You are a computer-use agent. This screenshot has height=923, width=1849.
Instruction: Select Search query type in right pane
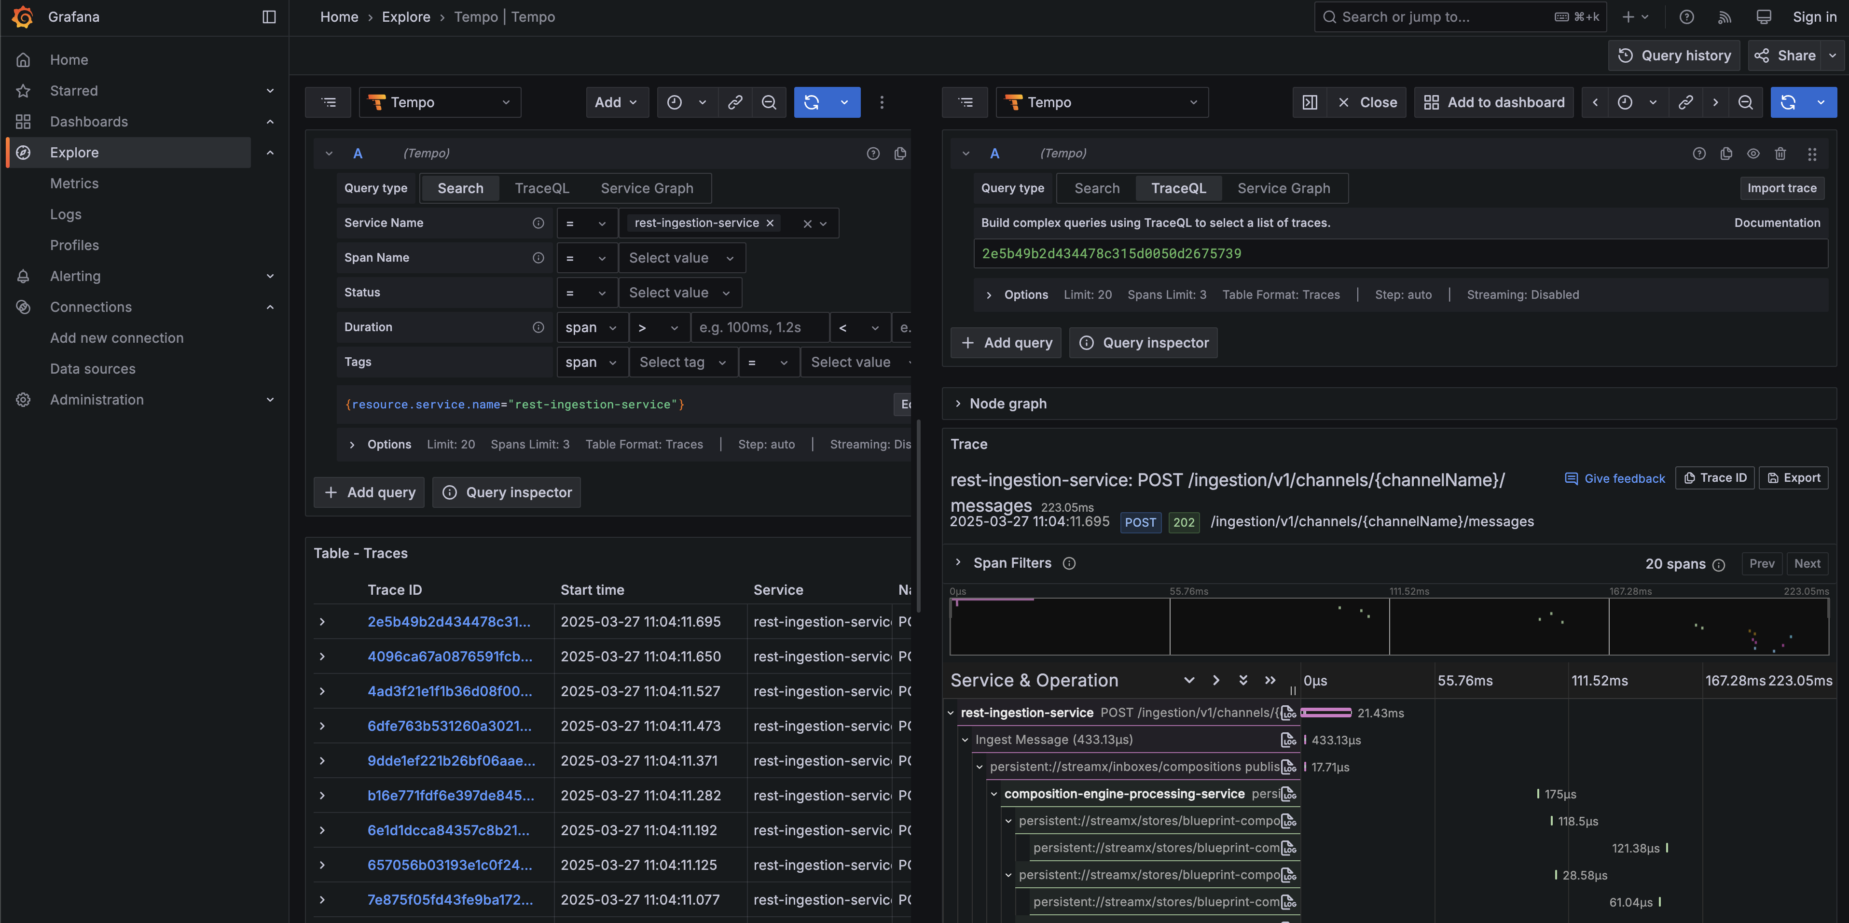coord(1097,188)
